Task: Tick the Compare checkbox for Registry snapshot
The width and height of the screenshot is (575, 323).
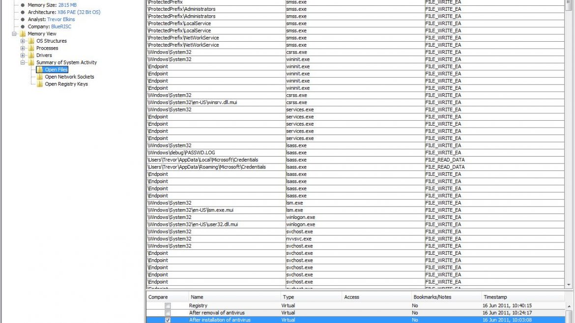Action: (168, 305)
